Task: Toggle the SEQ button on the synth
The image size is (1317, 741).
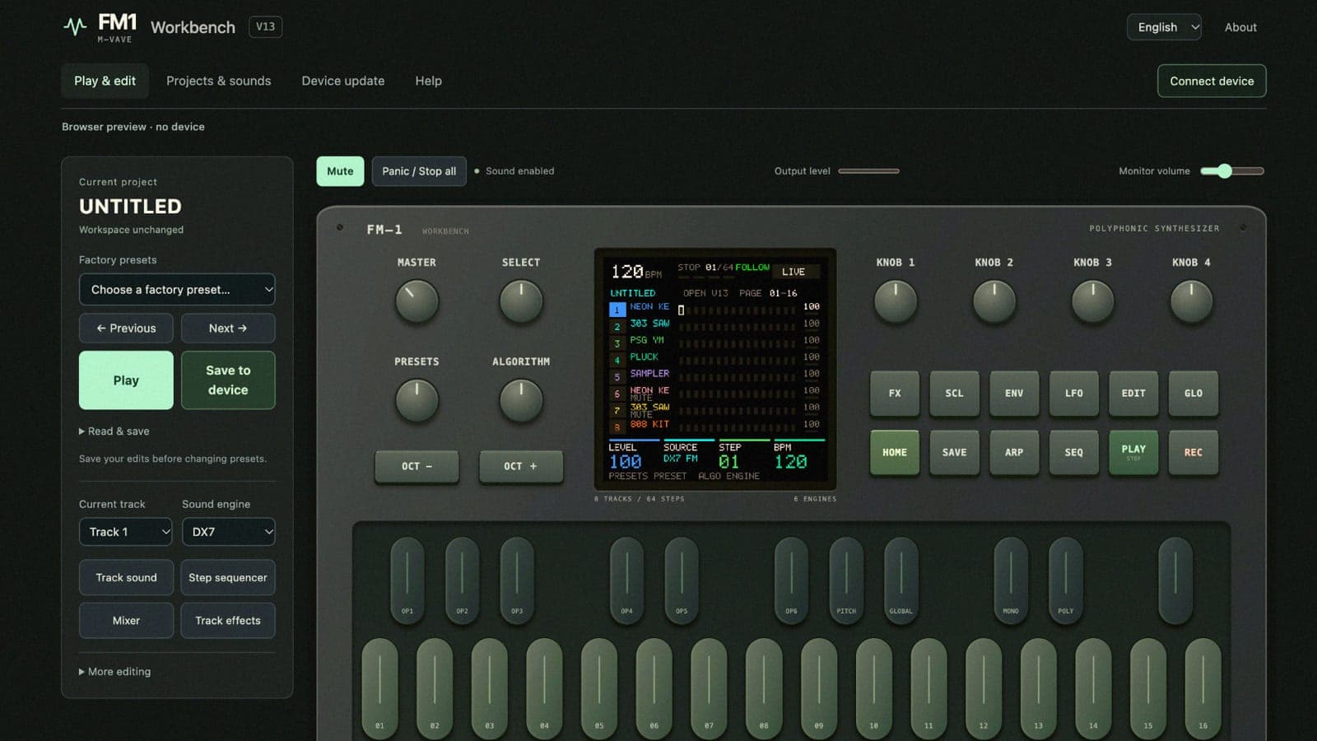Action: [x=1074, y=452]
